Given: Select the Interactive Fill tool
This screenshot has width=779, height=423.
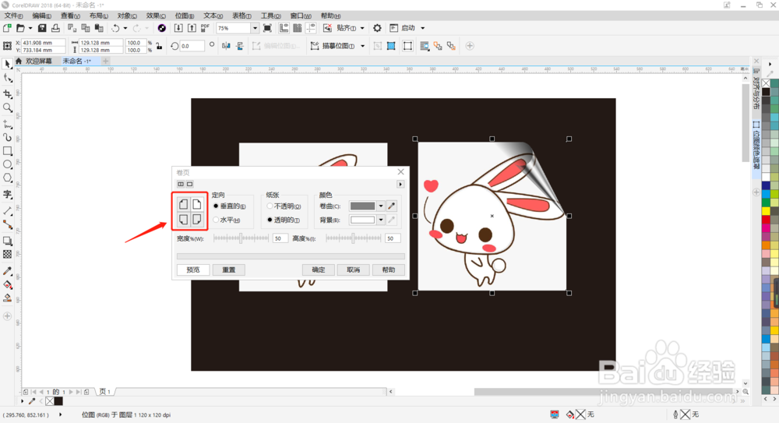Looking at the screenshot, I should pos(8,285).
